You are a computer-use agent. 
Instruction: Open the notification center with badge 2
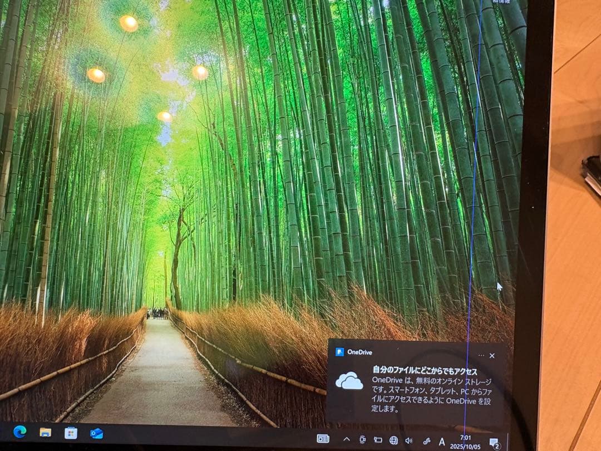point(493,443)
